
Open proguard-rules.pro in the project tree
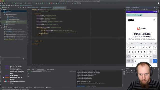pyautogui.click(x=11, y=35)
